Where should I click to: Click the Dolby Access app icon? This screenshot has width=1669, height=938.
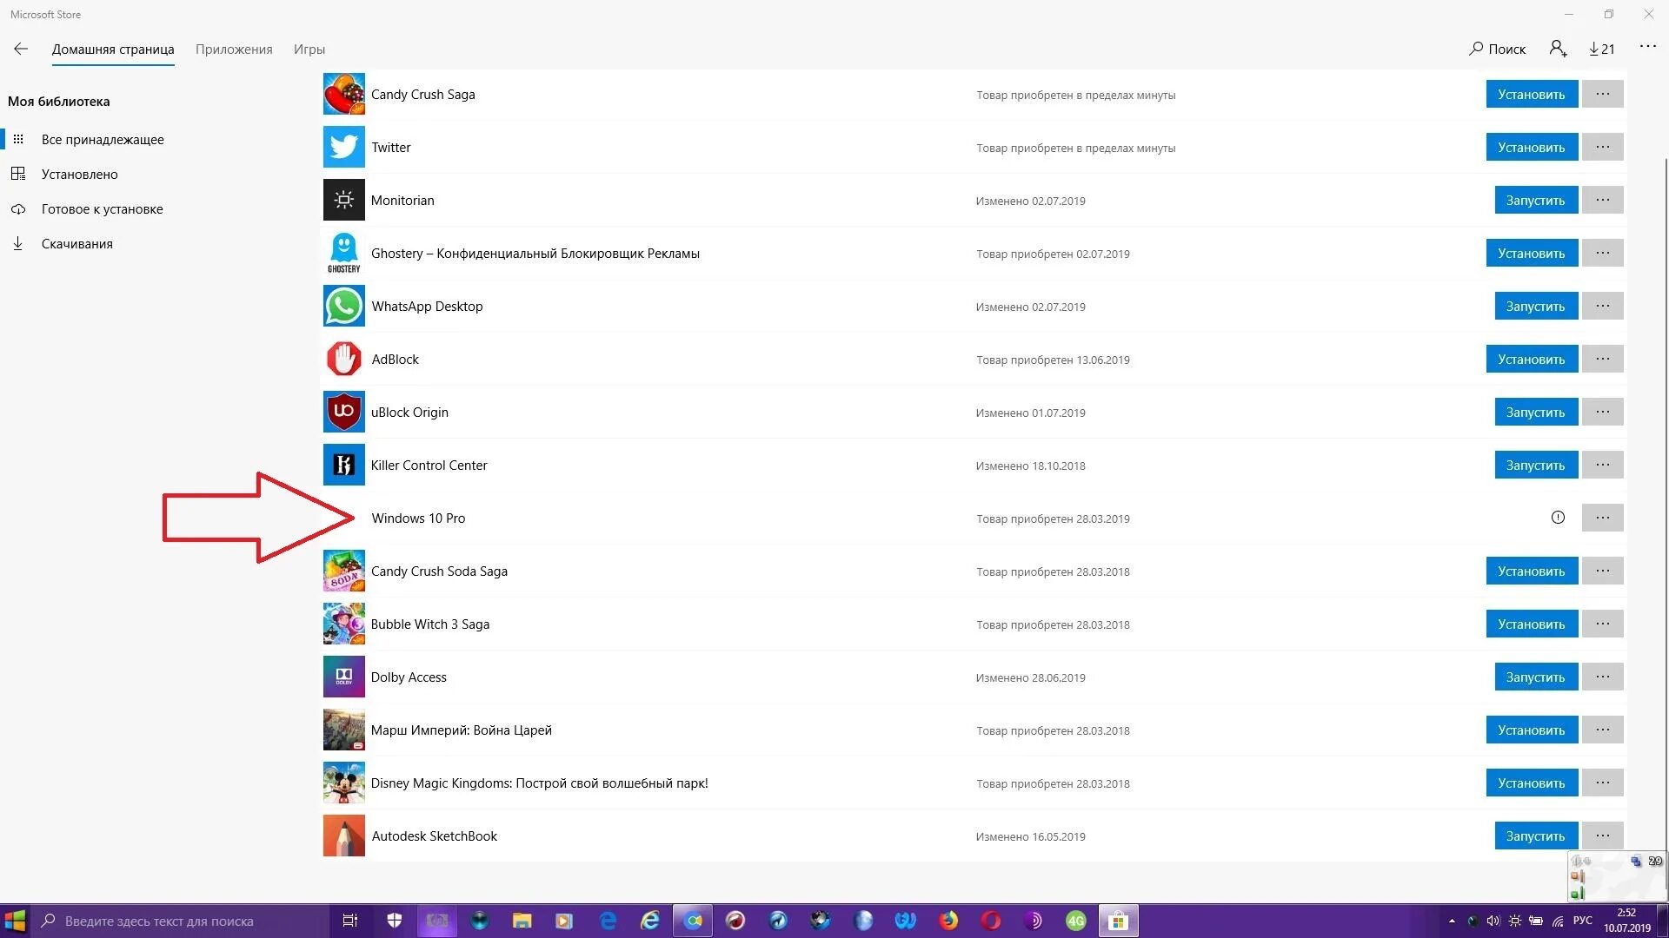coord(342,676)
